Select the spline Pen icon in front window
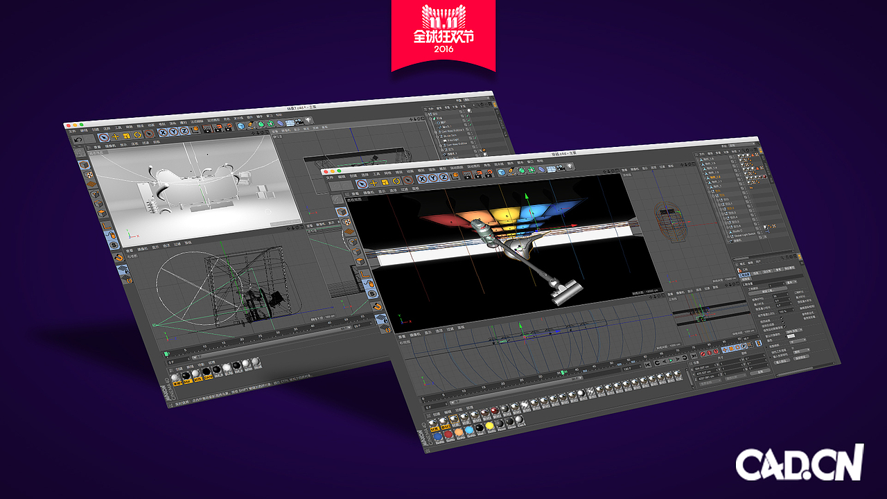Viewport: 887px width, 499px height. [511, 171]
